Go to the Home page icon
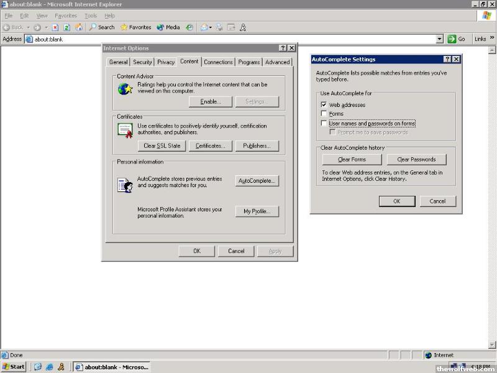This screenshot has height=373, width=497. 79,27
